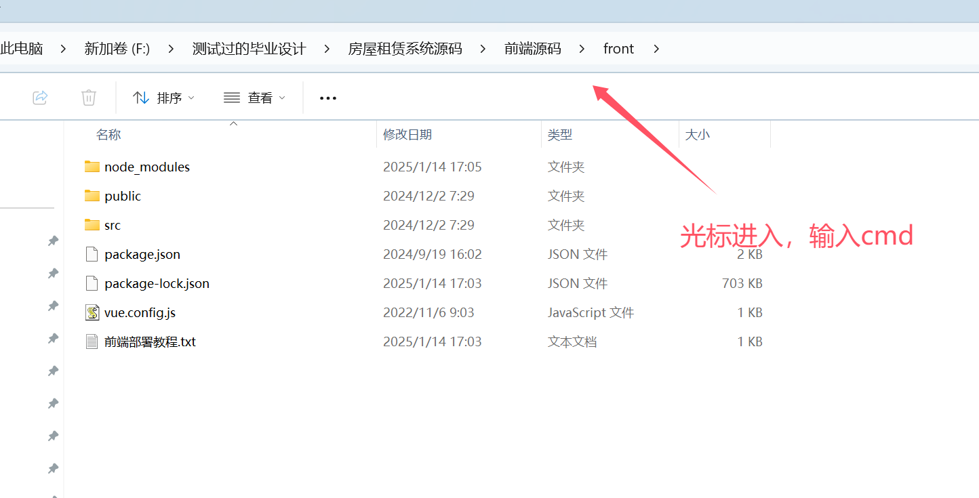Viewport: 979px width, 498px height.
Task: Click the src folder icon
Action: pos(92,225)
